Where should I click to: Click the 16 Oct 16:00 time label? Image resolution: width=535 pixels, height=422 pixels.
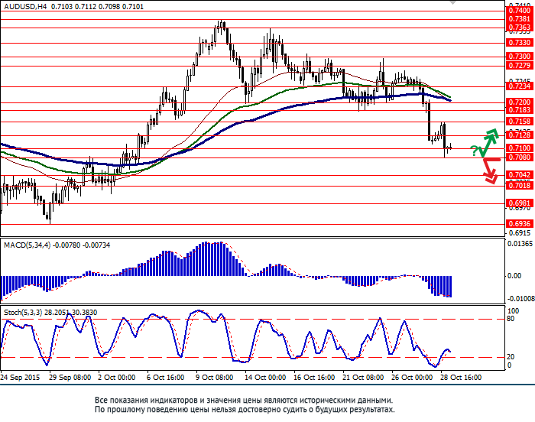pos(314,378)
